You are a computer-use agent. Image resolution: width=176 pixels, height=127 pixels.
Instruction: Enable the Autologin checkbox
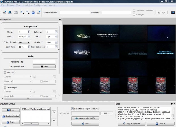coord(134,14)
